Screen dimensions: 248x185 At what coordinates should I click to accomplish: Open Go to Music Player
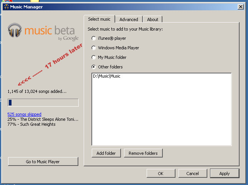(x=43, y=162)
